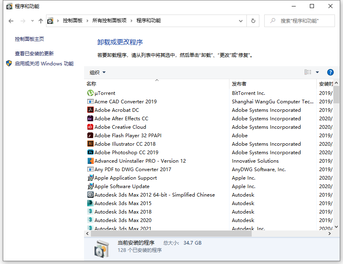Screen dimensions: 343x264
Task: Click the Acme CAD Converter 2019 icon
Action: pyautogui.click(x=90, y=102)
